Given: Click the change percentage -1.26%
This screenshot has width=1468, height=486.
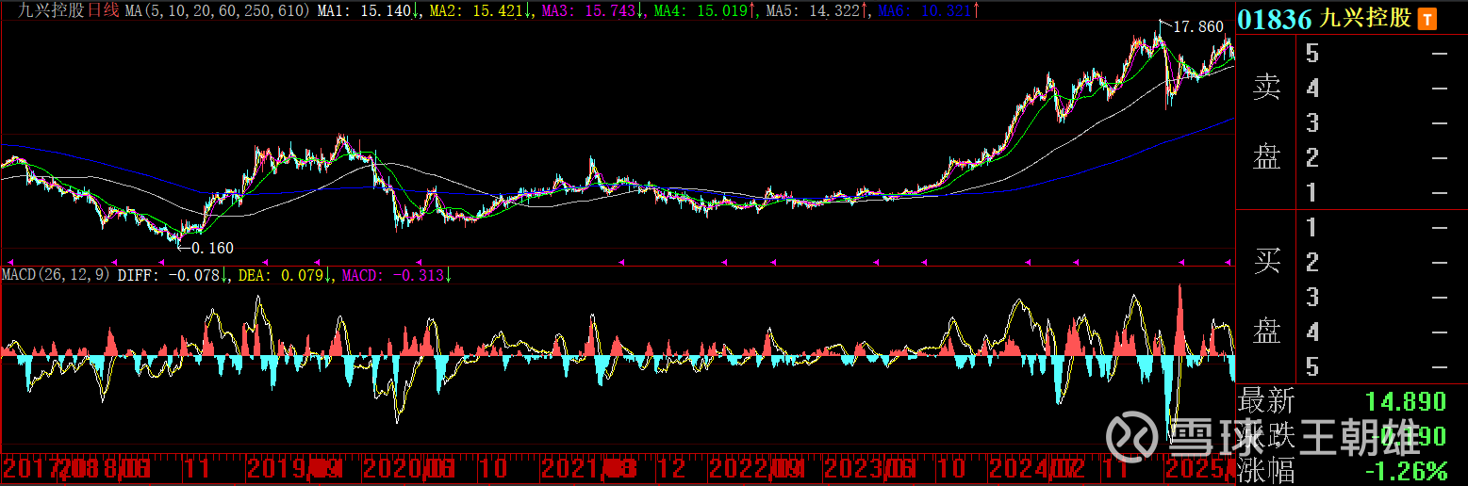Looking at the screenshot, I should pyautogui.click(x=1406, y=470).
